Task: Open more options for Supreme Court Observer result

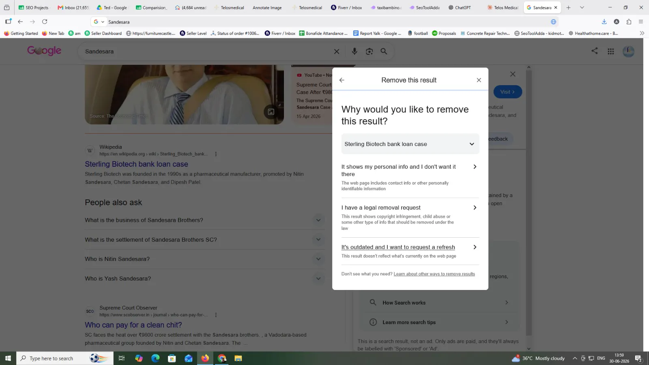Action: [216, 315]
